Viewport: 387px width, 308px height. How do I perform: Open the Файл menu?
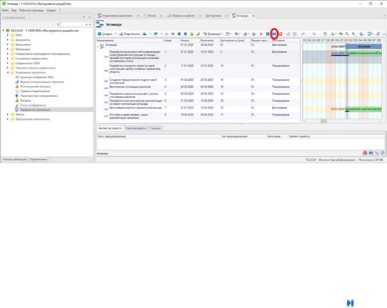(x=5, y=10)
